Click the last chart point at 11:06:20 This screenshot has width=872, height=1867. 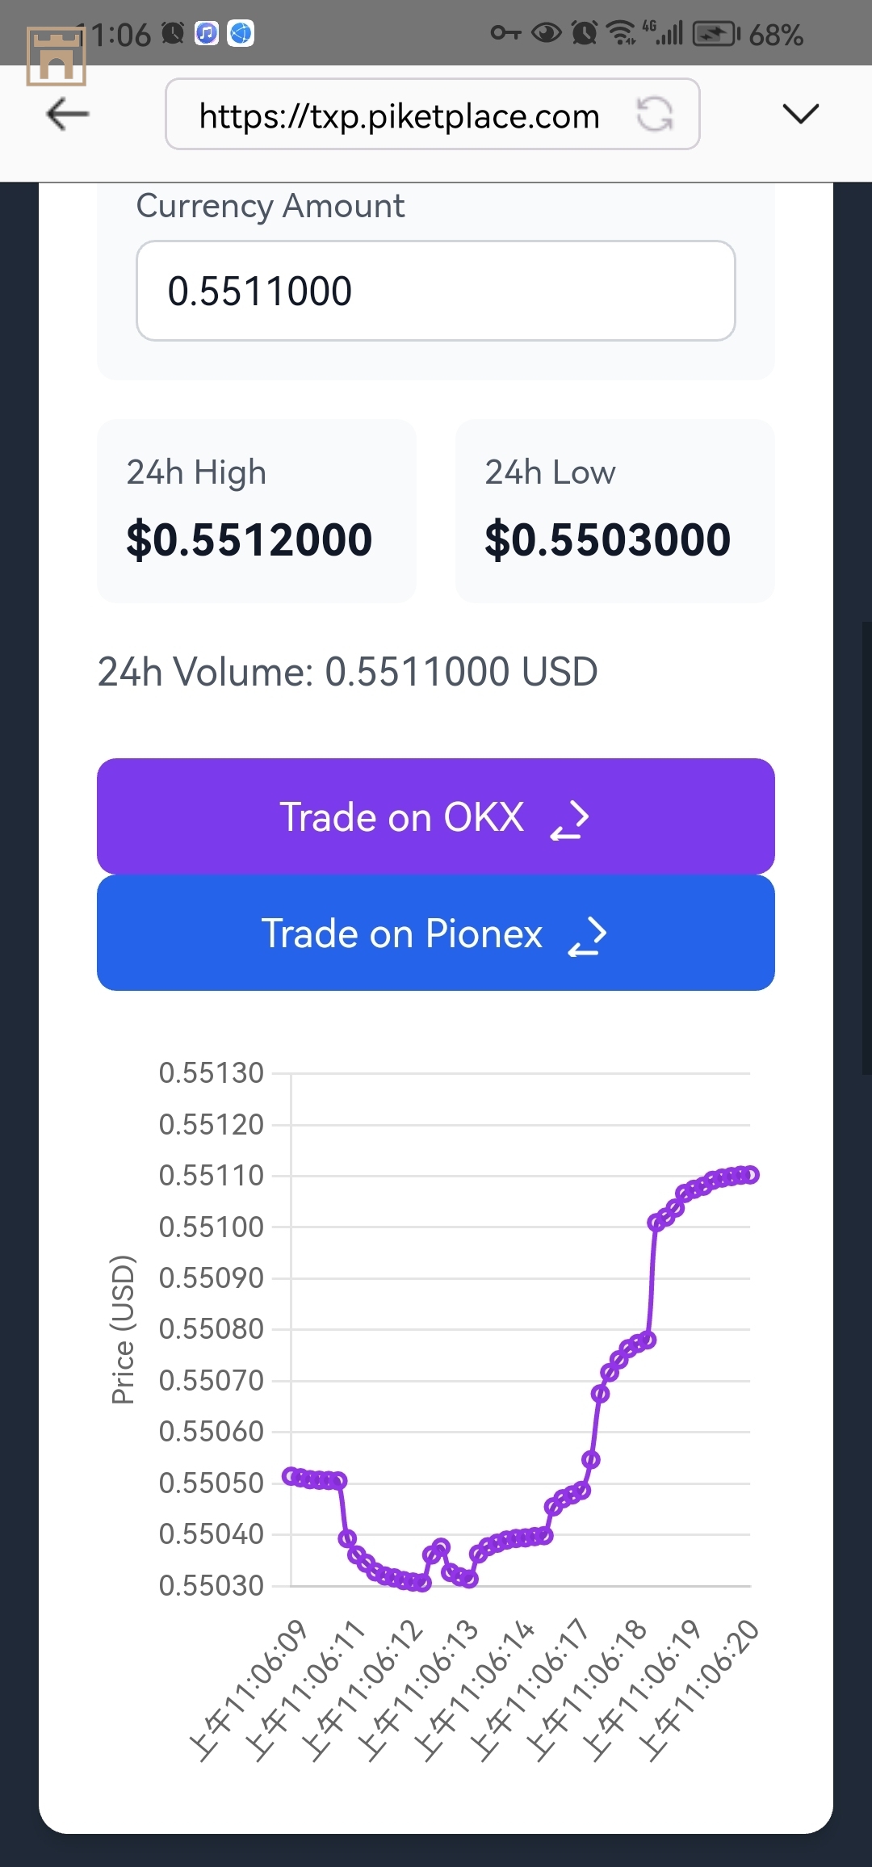coord(751,1175)
